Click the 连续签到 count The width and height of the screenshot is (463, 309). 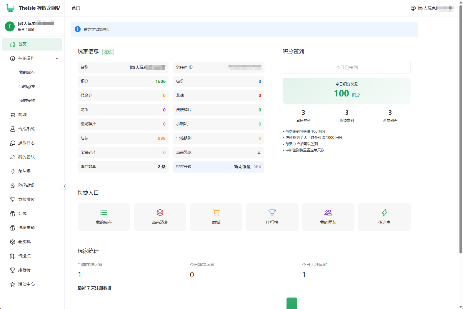[347, 113]
